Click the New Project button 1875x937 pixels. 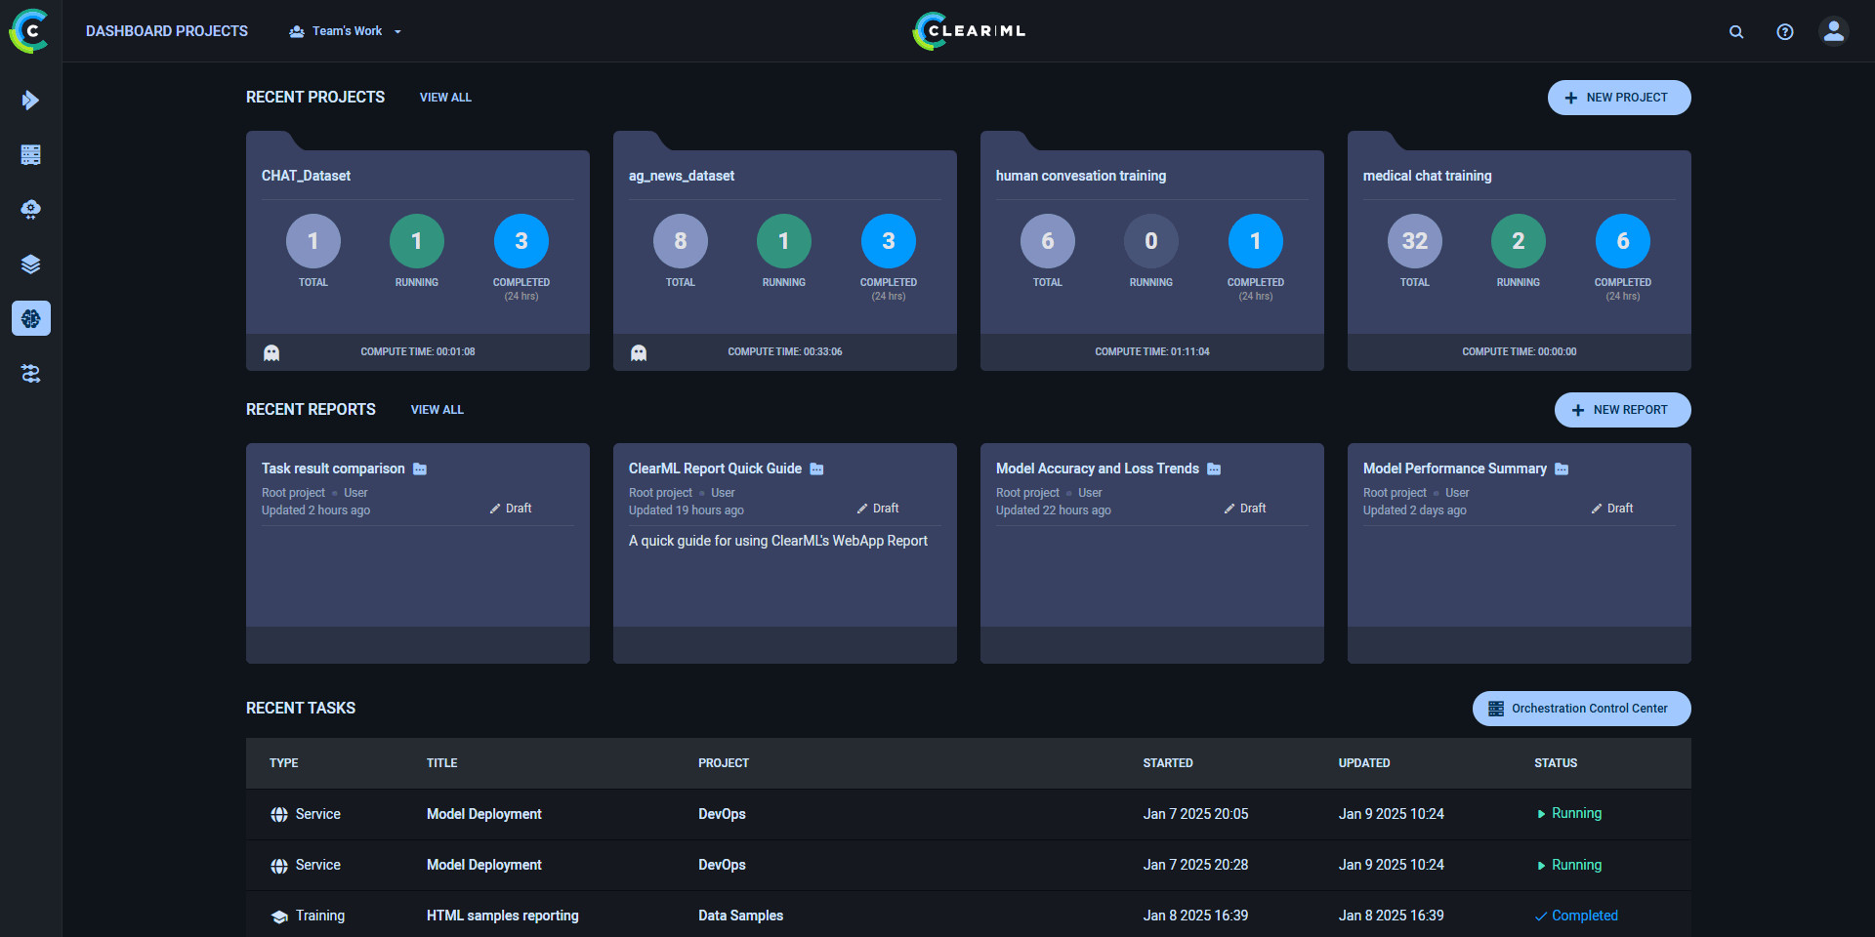(1618, 98)
